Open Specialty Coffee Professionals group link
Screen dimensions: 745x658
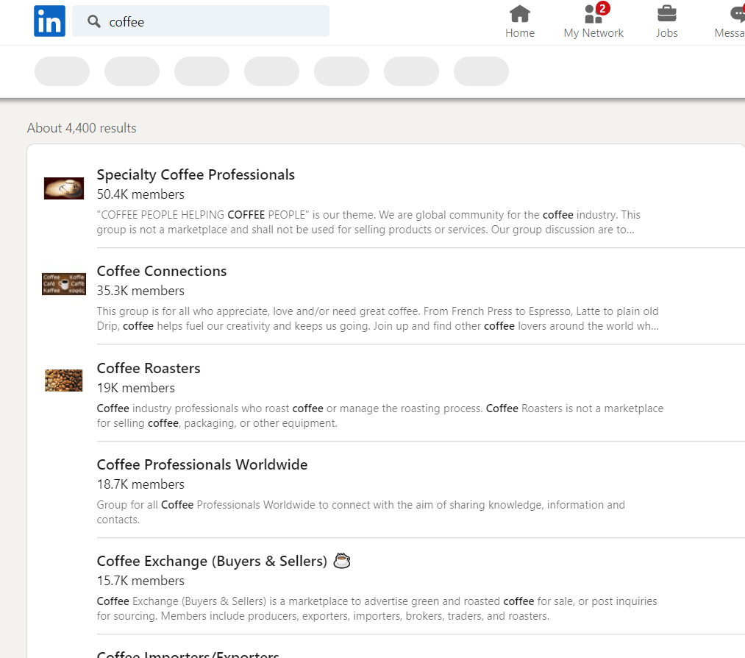click(196, 174)
